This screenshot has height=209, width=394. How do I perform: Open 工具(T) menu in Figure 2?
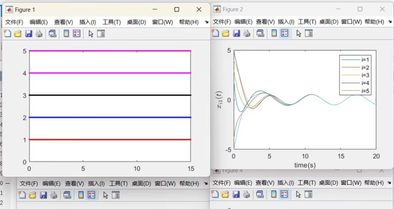click(x=307, y=22)
